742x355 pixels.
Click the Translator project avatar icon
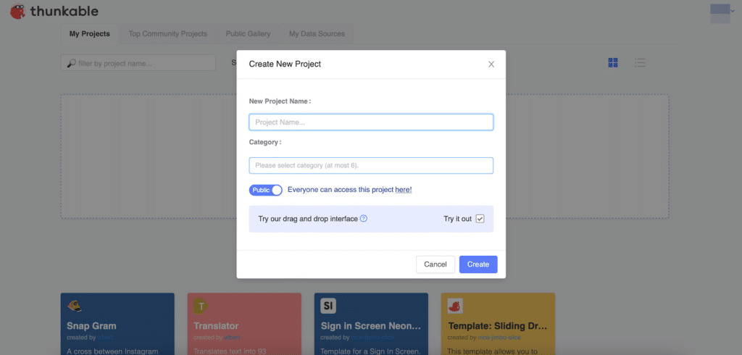click(201, 306)
